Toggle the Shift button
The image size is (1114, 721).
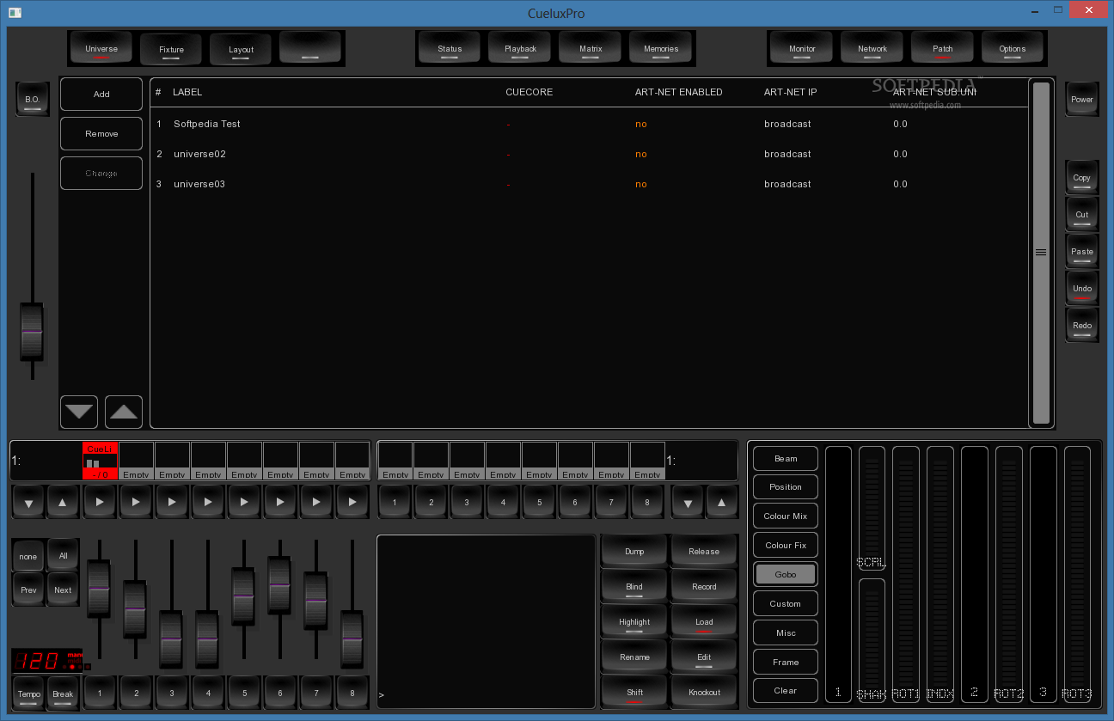tap(634, 692)
